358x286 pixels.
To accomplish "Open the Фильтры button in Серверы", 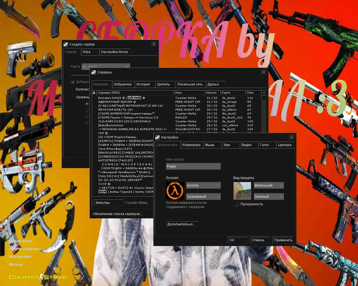I will [109, 203].
